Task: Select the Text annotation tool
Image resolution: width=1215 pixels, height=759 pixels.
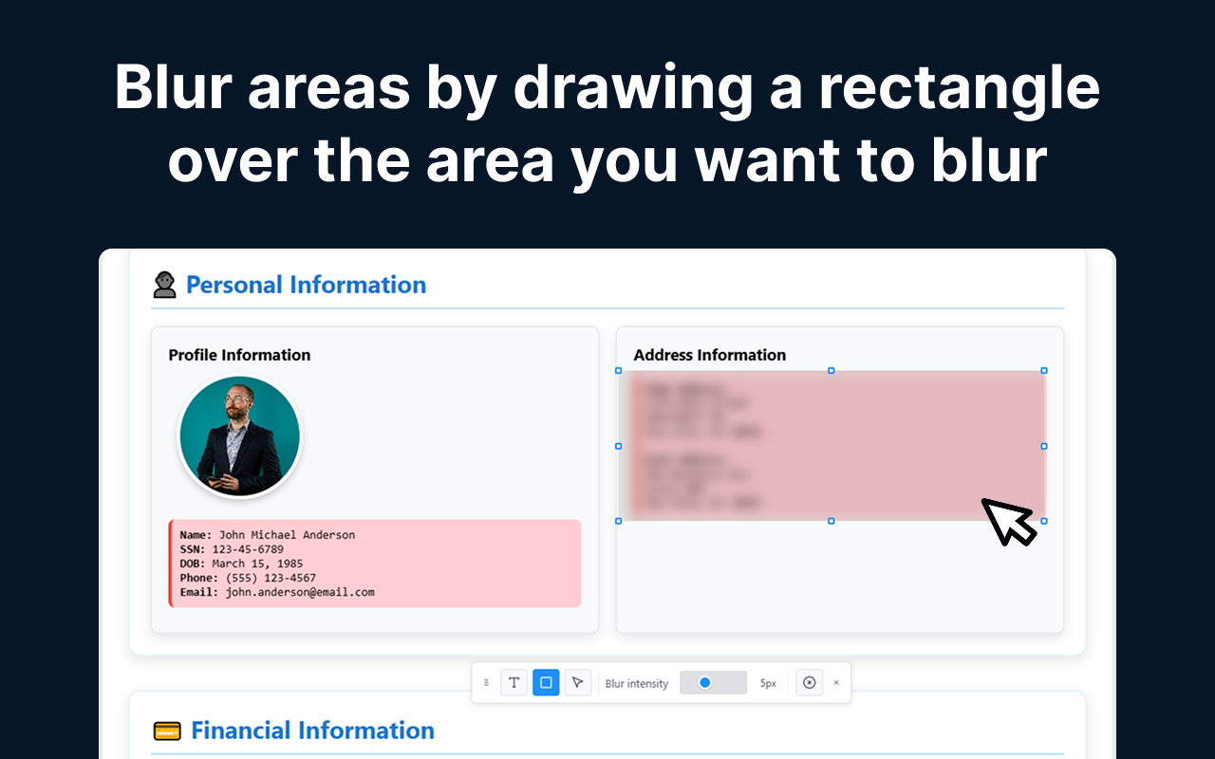Action: point(514,682)
